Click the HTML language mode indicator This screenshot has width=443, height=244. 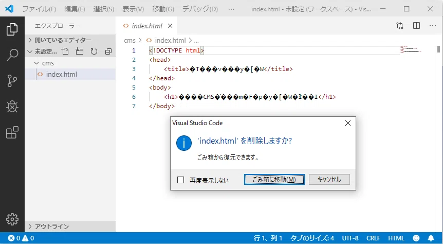coord(396,238)
